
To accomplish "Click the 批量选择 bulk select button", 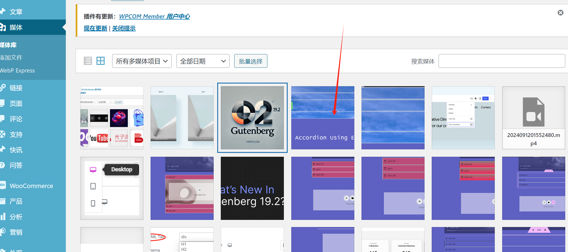I will click(250, 61).
